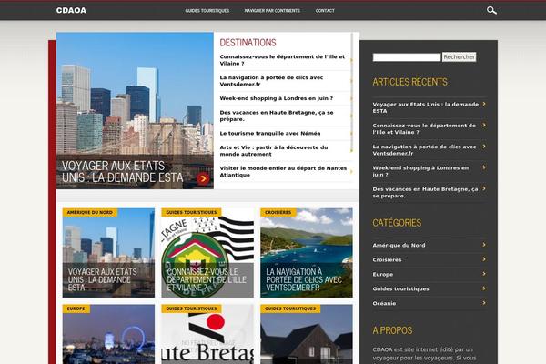Click Guides Touristiques tag on house photo card
546x364 pixels.
pos(290,309)
